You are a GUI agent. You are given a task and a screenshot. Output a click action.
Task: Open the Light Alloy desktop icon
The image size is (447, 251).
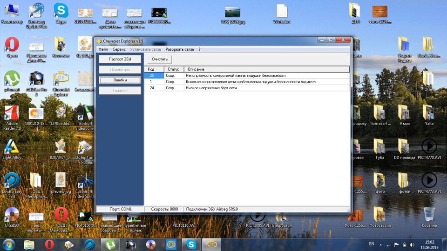point(12,149)
